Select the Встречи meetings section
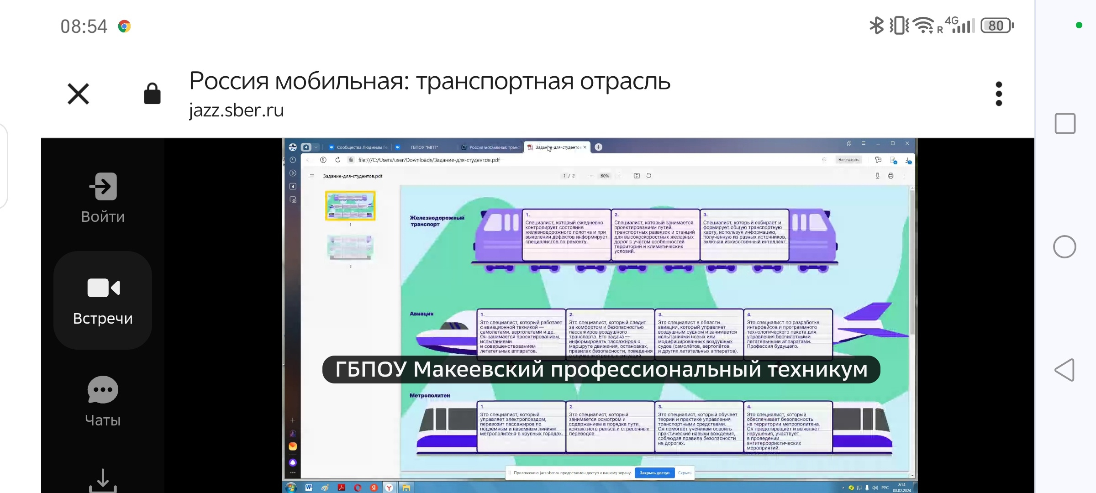 (x=103, y=300)
